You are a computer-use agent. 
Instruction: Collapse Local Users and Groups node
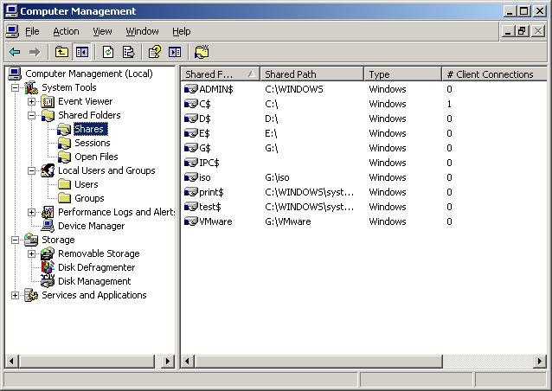pyautogui.click(x=31, y=170)
